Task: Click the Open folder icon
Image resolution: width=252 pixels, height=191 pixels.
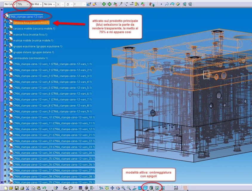Action: [11, 188]
